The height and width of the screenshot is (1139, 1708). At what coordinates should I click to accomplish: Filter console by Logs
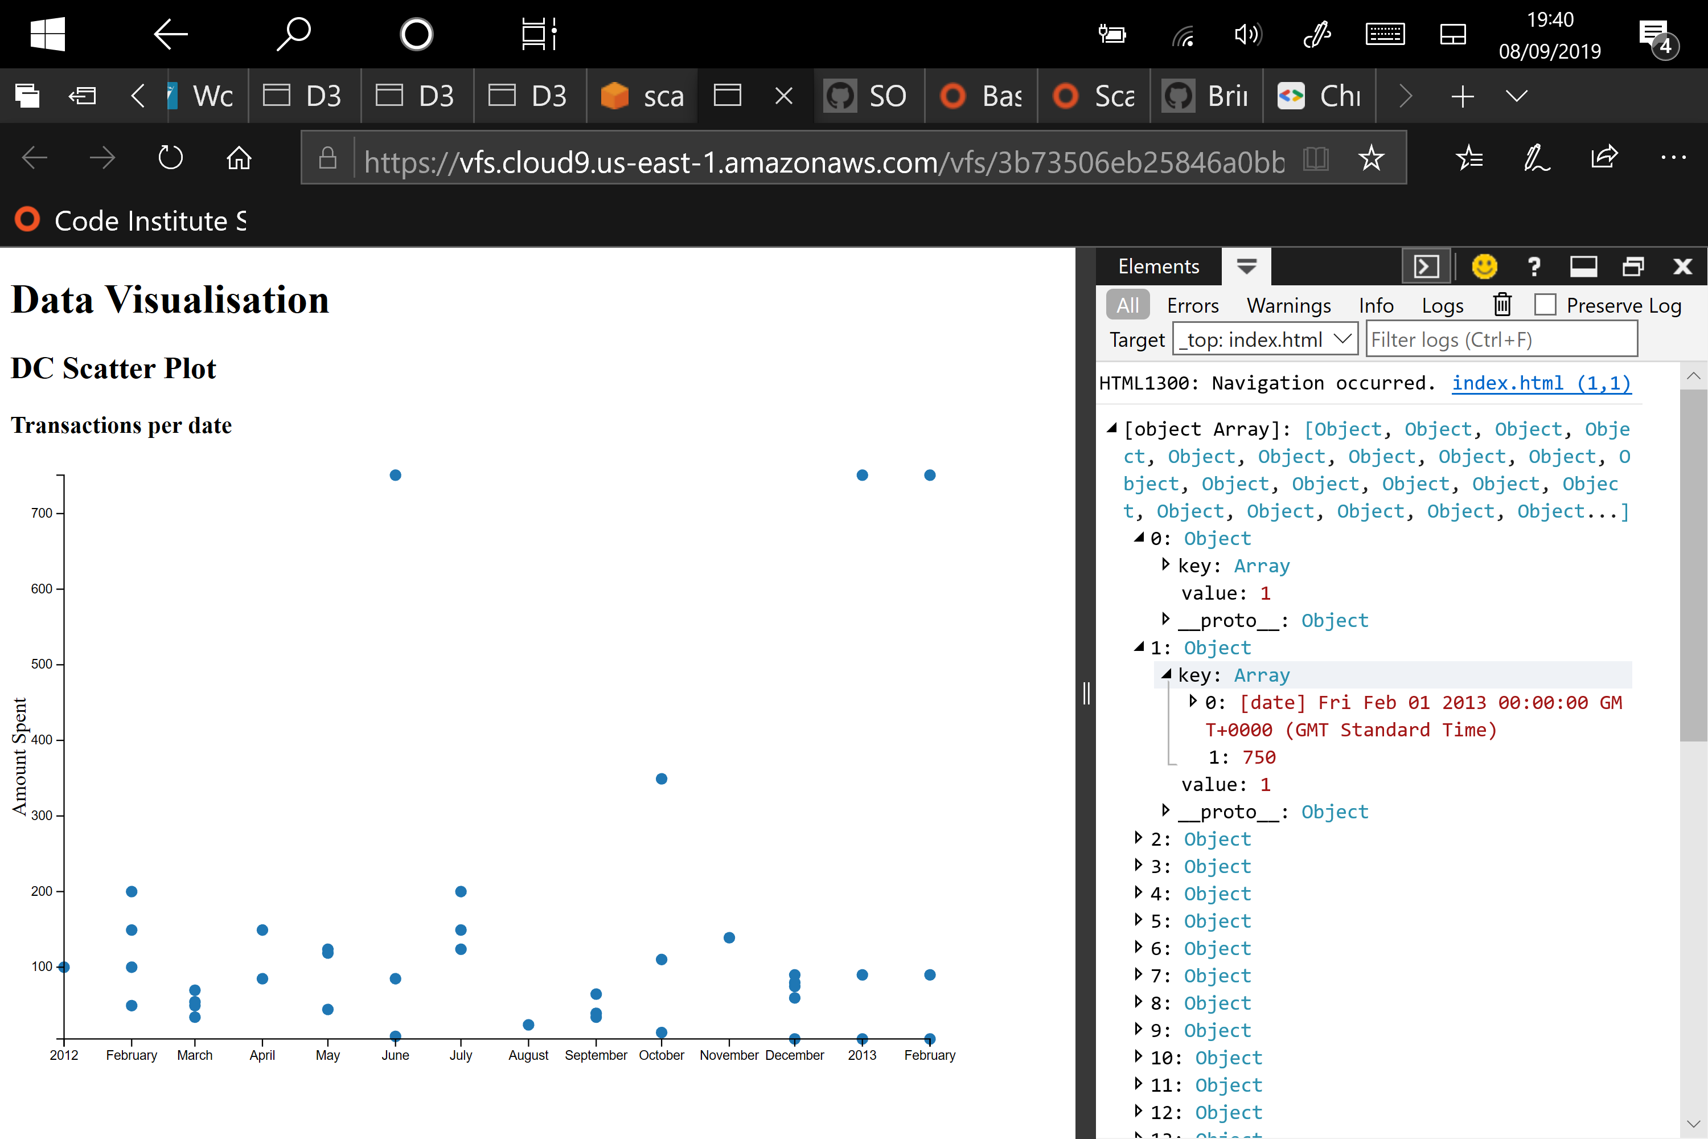1442,305
